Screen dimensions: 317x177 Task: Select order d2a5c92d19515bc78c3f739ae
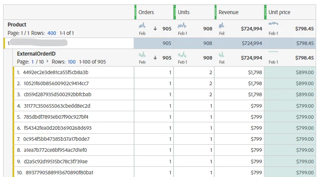(x=56, y=162)
